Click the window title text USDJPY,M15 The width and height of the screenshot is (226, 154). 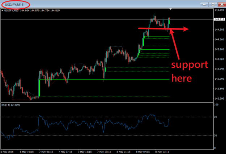click(14, 5)
